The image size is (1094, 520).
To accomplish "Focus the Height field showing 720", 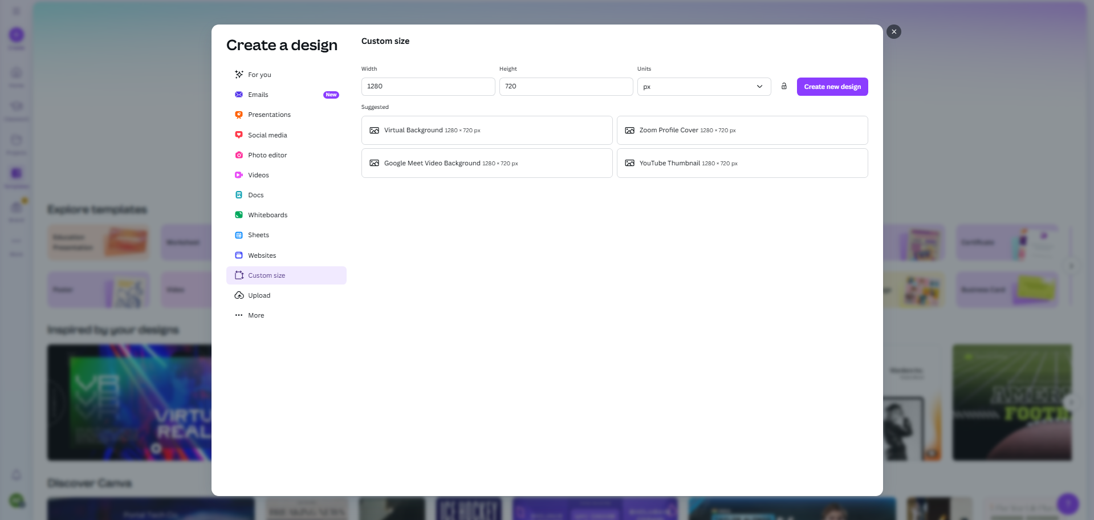I will (x=566, y=87).
